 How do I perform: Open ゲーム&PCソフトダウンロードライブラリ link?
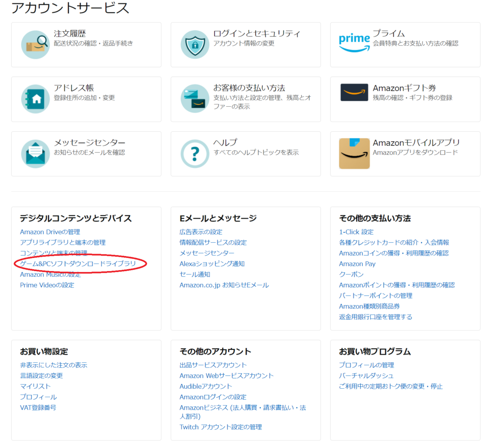tap(78, 264)
